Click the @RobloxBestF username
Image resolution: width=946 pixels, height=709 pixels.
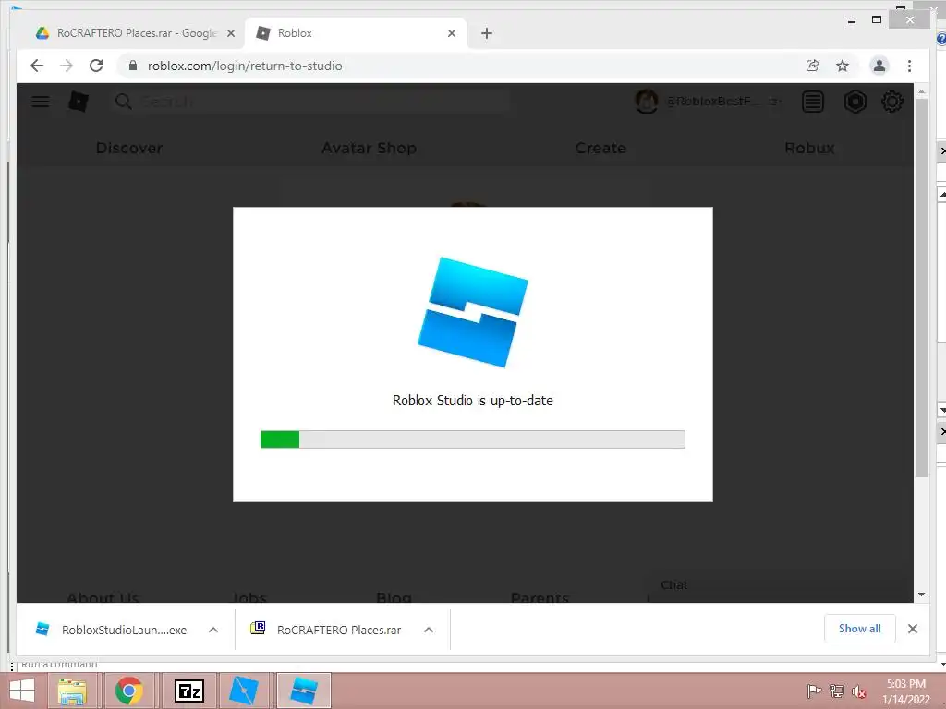[712, 102]
